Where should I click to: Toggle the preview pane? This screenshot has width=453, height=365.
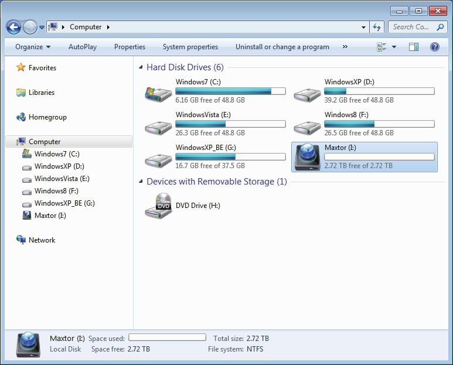[414, 47]
